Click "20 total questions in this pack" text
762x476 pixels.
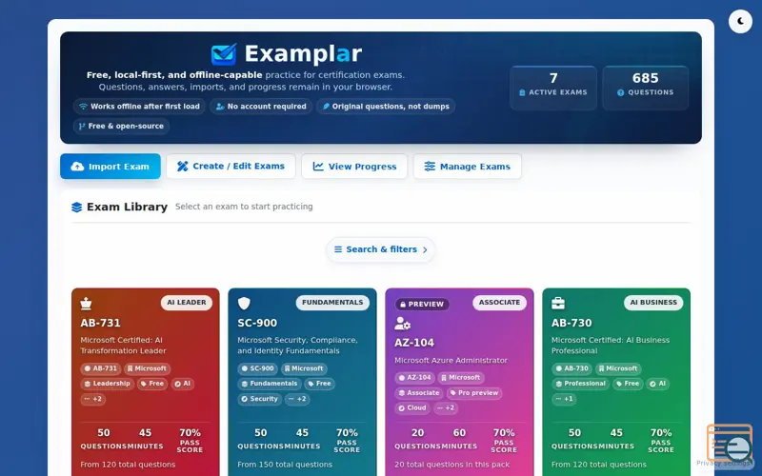(x=451, y=465)
